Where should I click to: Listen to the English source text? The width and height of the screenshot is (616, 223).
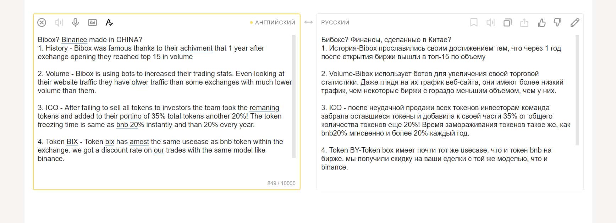[59, 23]
